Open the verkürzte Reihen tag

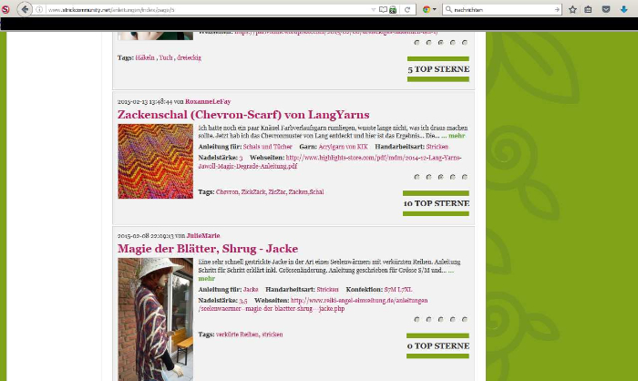tap(237, 335)
